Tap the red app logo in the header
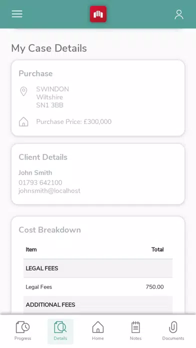Viewport: 196px width, 348px height. click(98, 14)
